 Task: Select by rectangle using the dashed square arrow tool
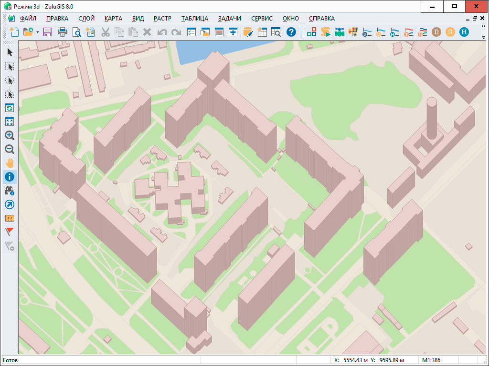click(x=9, y=66)
